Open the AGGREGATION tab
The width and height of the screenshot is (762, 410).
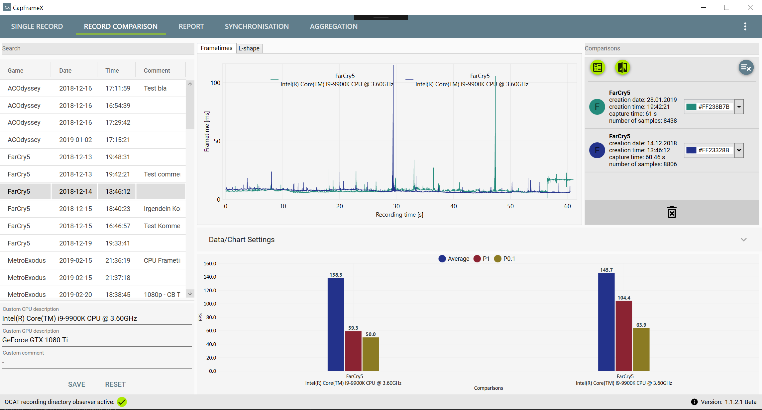[x=333, y=27]
